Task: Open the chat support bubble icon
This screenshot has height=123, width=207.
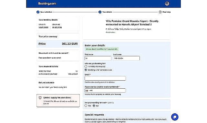Action: (175, 117)
